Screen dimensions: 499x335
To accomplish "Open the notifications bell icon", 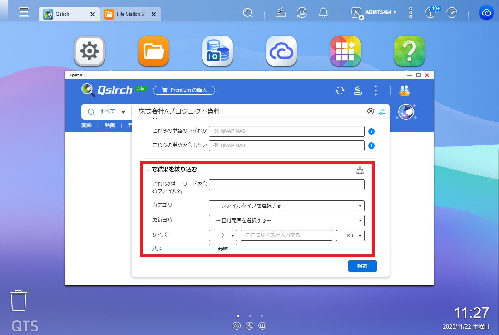I will click(x=323, y=13).
